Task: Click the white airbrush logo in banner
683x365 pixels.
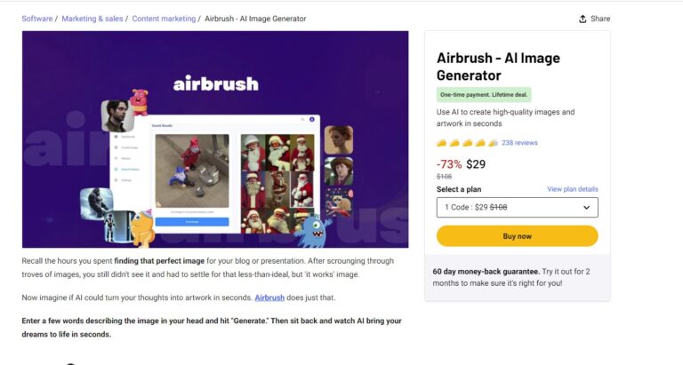Action: click(x=215, y=83)
